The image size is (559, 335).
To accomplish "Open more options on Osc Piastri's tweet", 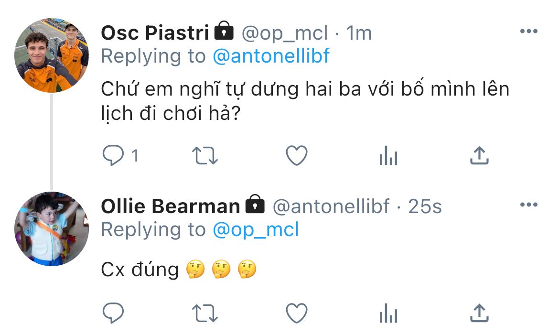I will coord(528,32).
